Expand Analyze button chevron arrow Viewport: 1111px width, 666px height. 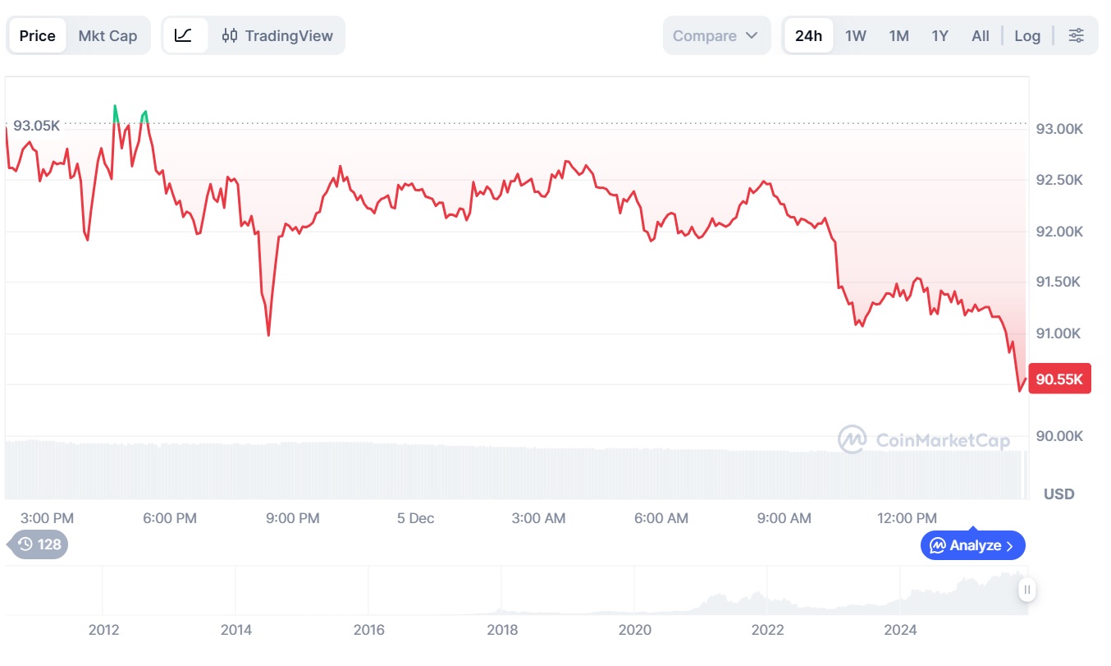(1010, 545)
